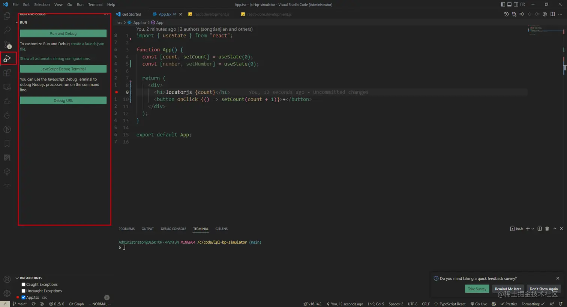
Task: Toggle the primary side bar layout icon
Action: [503, 4]
